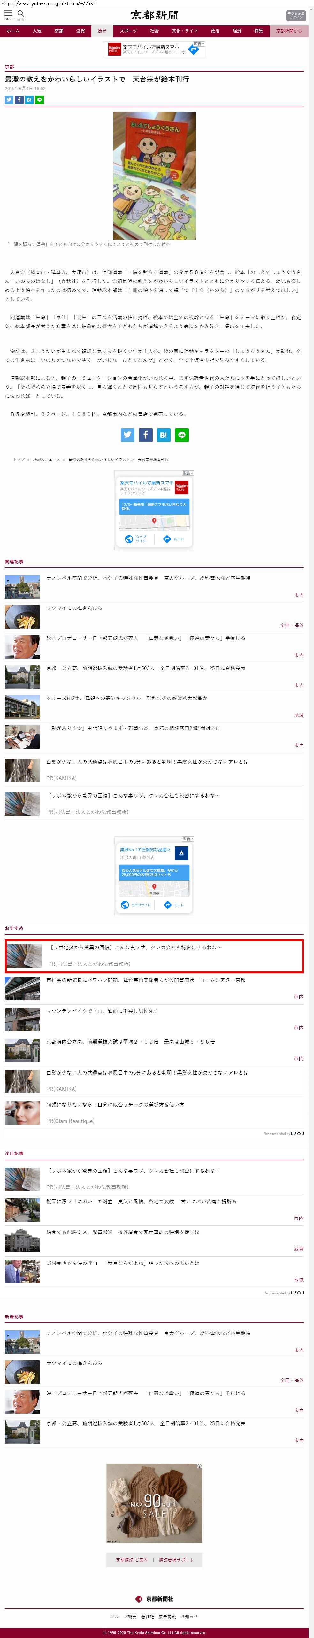Open 市推薦の新館長にパワハラ問題 article
The image size is (314, 1638).
146,980
